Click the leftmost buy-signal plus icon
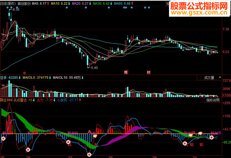Viewport: 231px width, 158px height. point(3,138)
